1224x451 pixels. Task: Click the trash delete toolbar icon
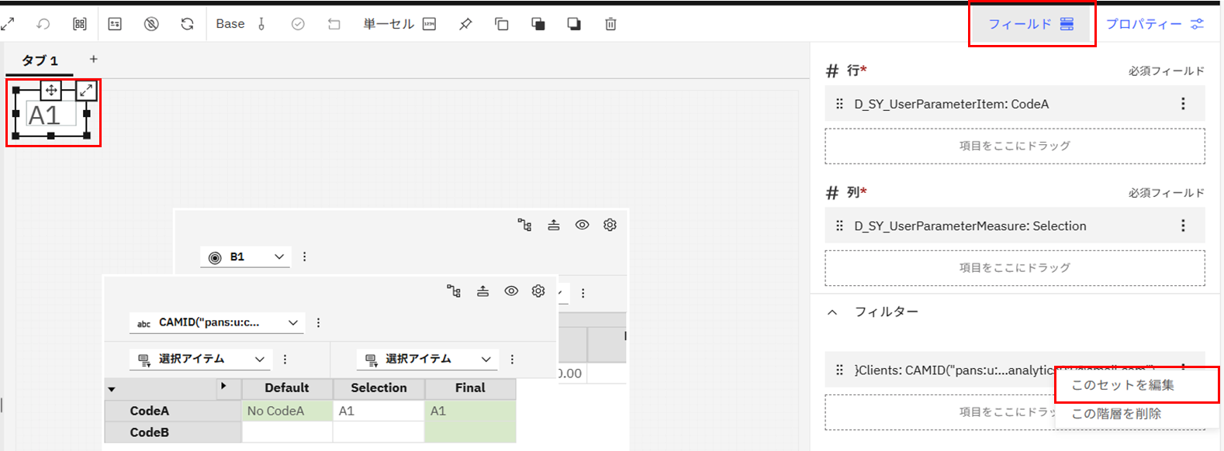coord(610,24)
